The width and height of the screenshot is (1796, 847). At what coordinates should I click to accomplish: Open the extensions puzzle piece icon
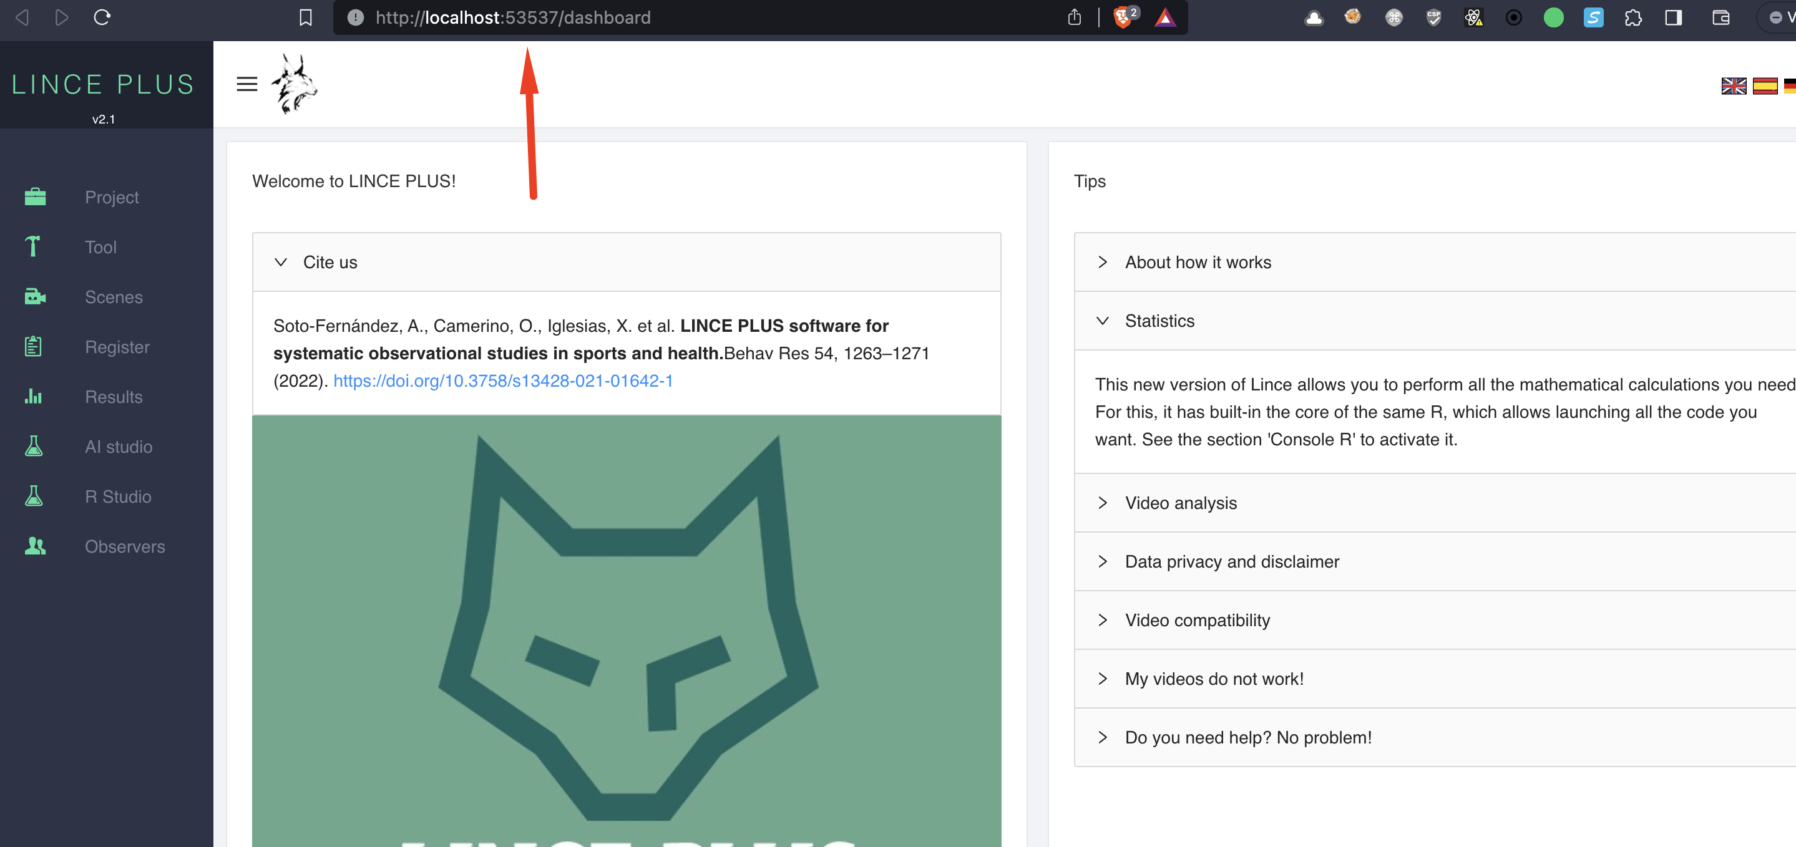[1633, 17]
